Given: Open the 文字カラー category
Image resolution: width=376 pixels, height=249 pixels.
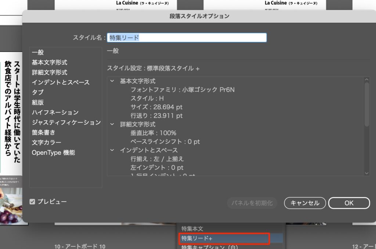Looking at the screenshot, I should pos(47,142).
